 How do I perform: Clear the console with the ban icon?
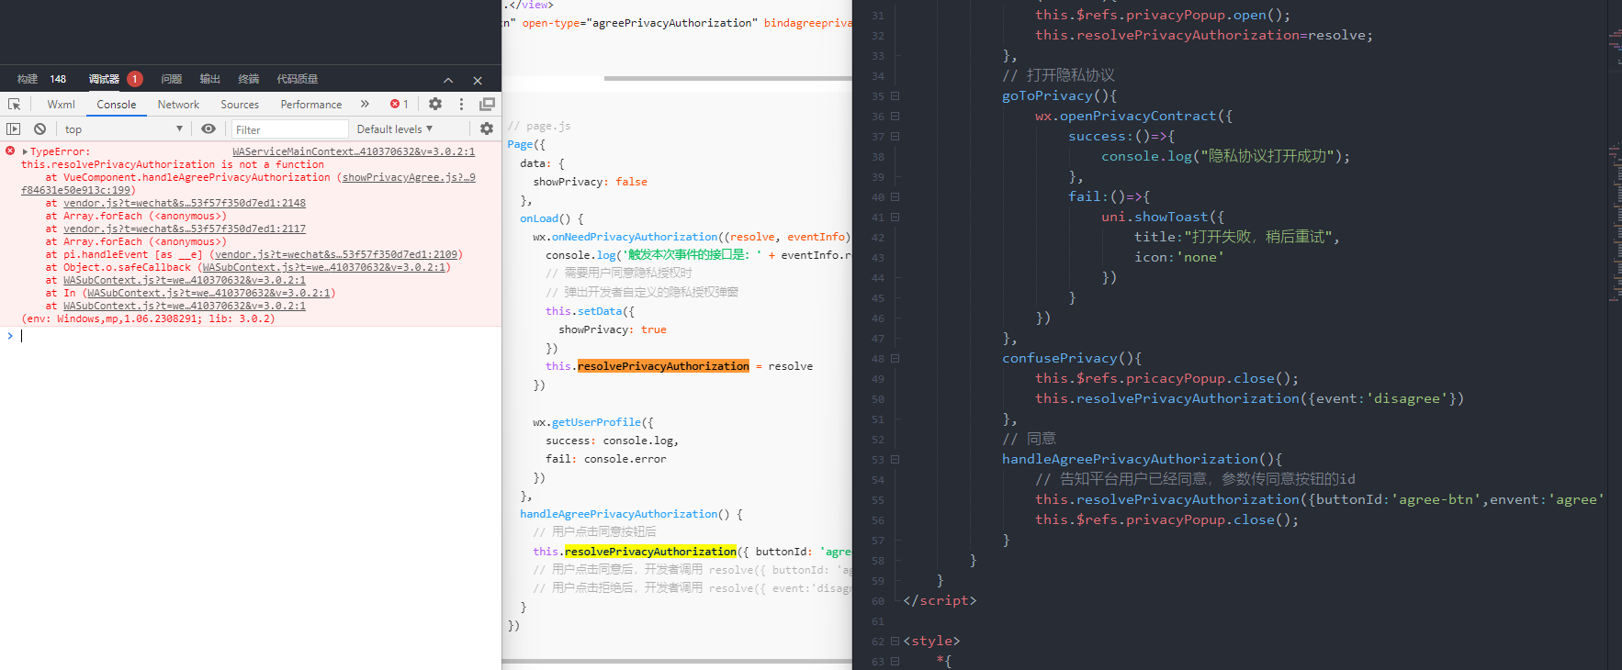[x=39, y=129]
